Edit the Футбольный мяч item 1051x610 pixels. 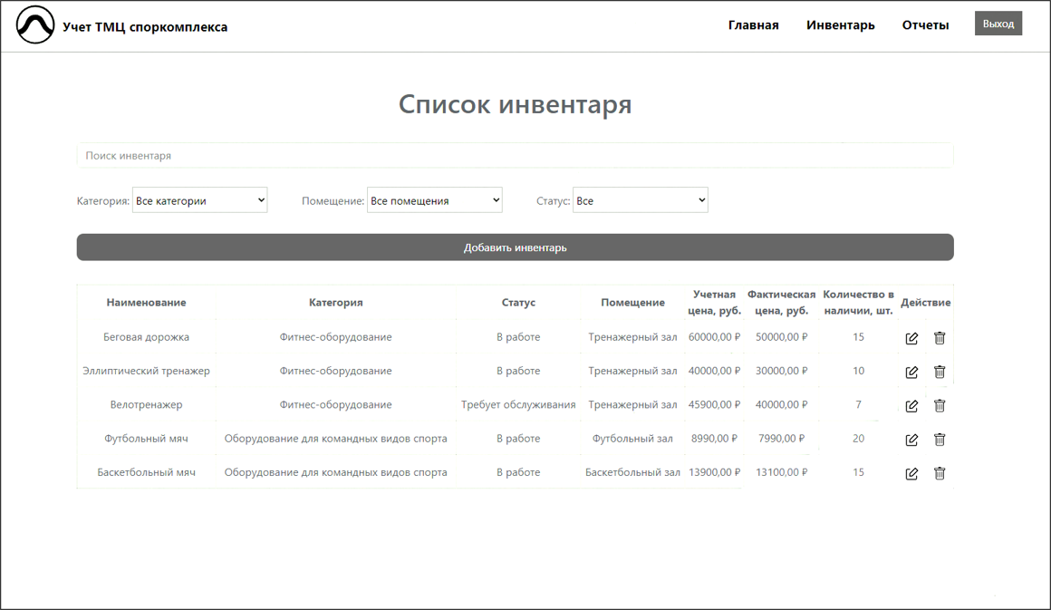click(911, 440)
